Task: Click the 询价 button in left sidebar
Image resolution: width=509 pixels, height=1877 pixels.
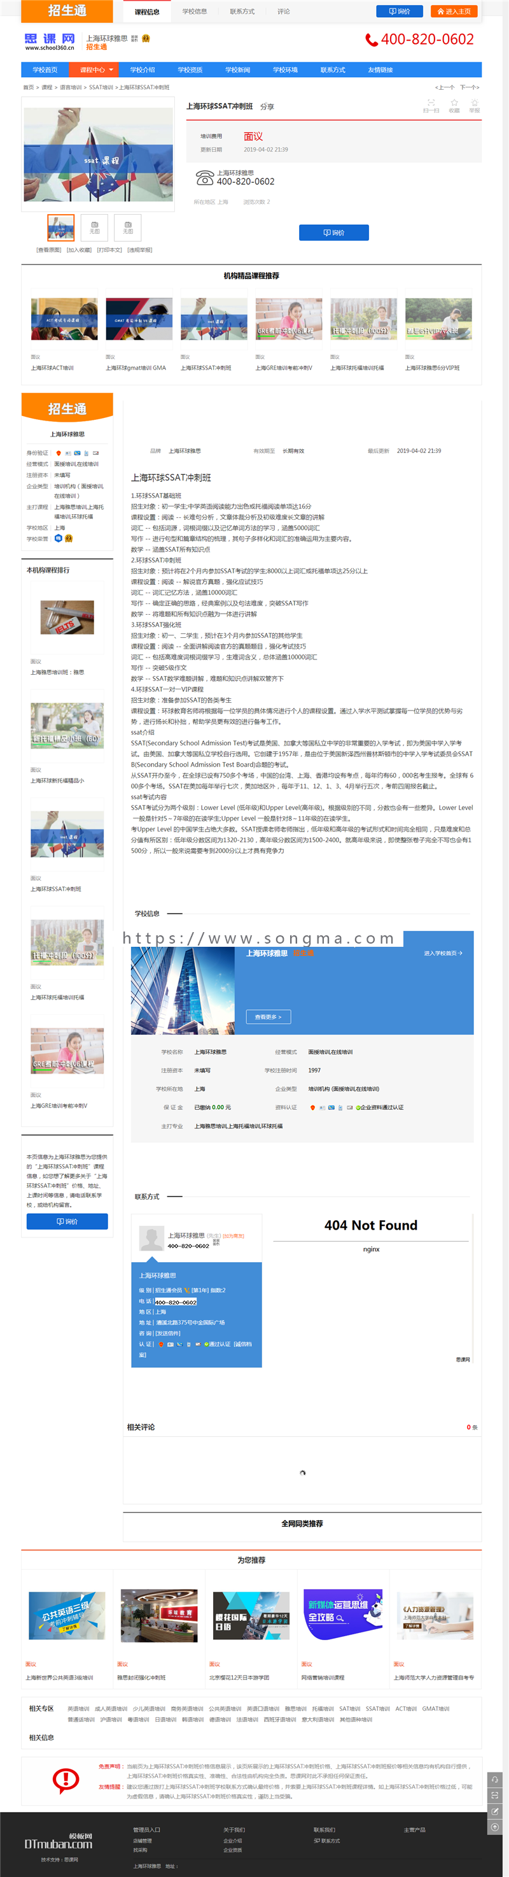Action: click(67, 1221)
